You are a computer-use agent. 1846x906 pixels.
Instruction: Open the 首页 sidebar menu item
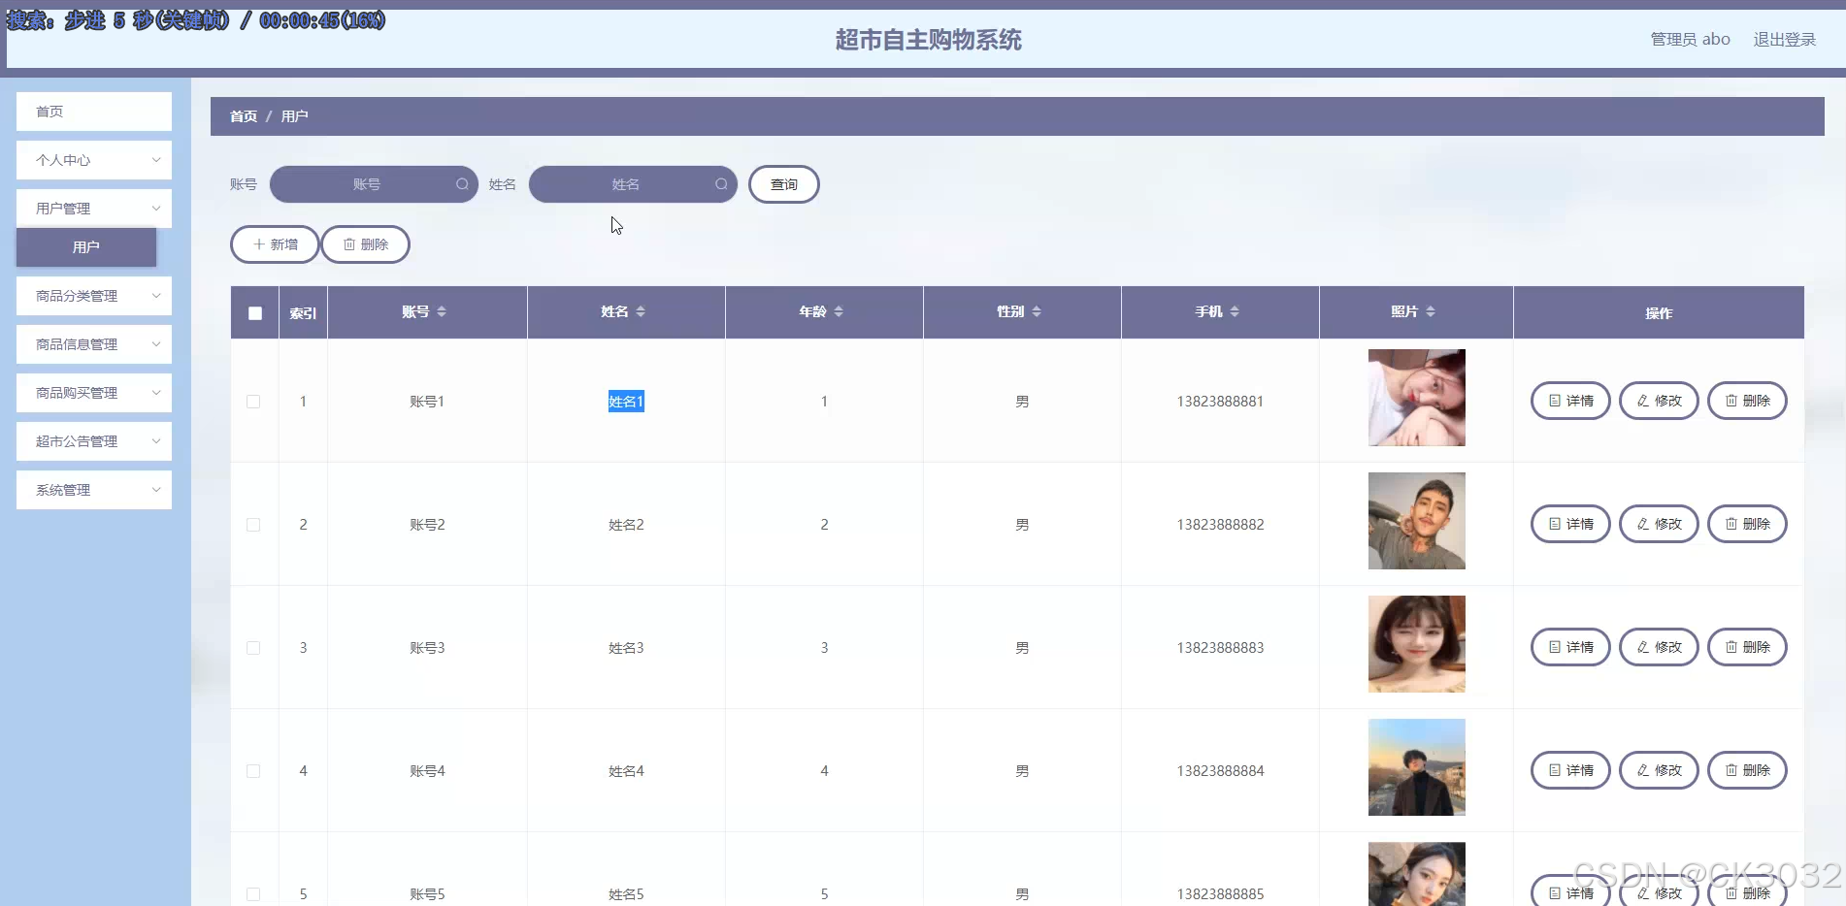pyautogui.click(x=93, y=112)
